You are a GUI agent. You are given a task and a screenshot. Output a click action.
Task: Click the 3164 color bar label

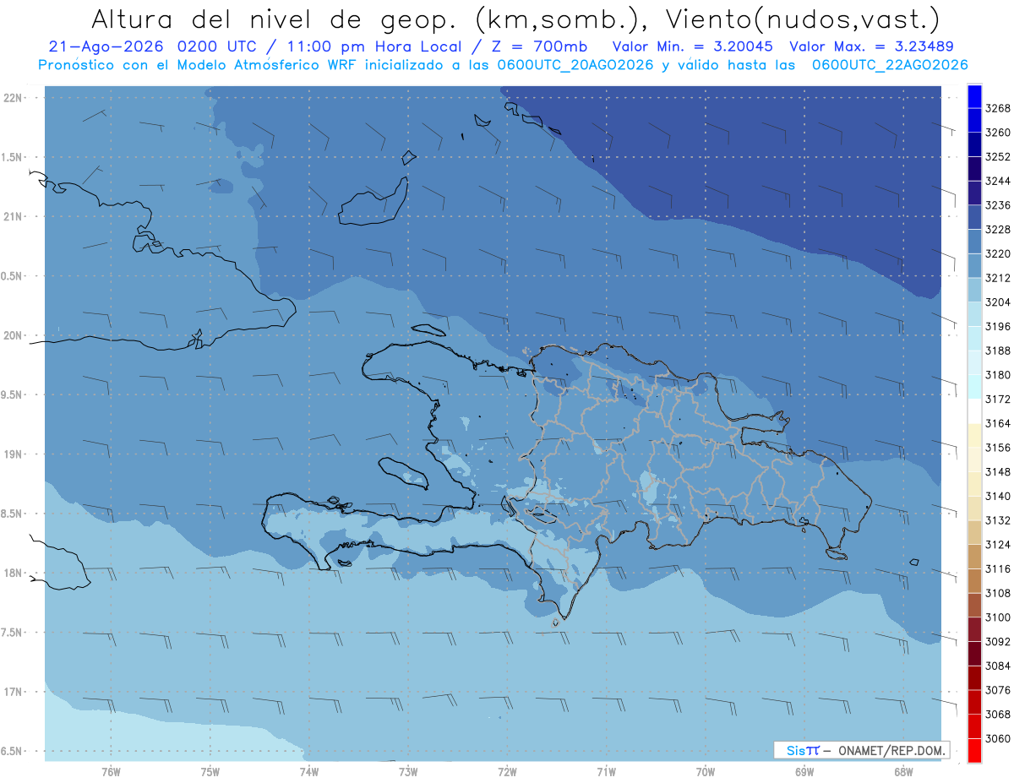(x=998, y=423)
